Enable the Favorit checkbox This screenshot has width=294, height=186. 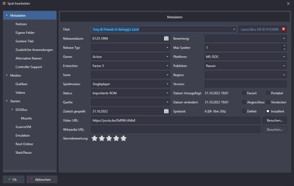(244, 93)
